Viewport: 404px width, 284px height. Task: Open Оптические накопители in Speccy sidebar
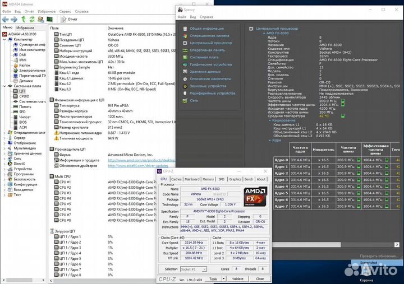click(x=210, y=79)
